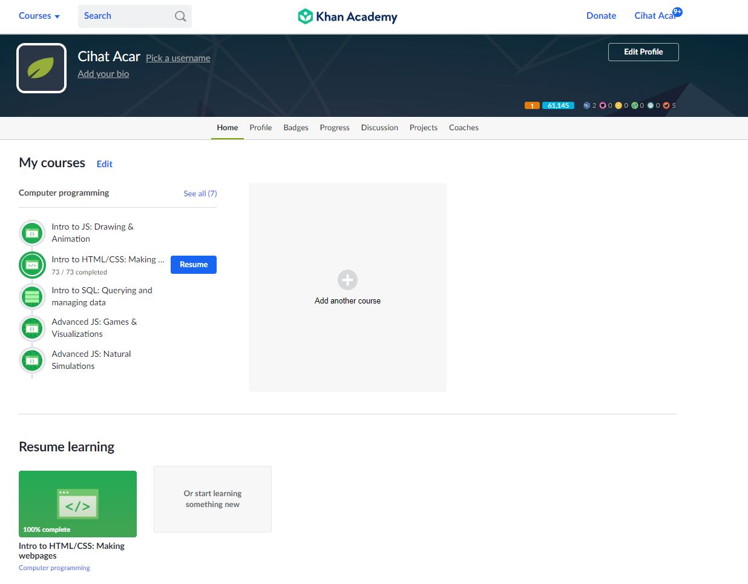Open the Progress tab
This screenshot has height=584, width=748.
[335, 128]
